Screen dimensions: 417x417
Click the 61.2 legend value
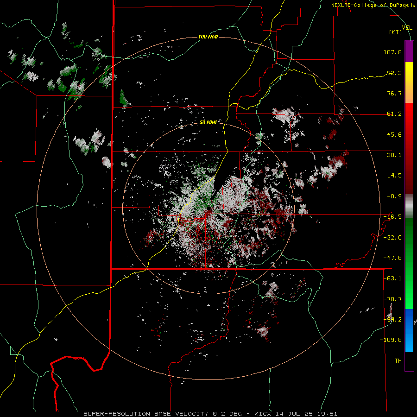click(394, 114)
